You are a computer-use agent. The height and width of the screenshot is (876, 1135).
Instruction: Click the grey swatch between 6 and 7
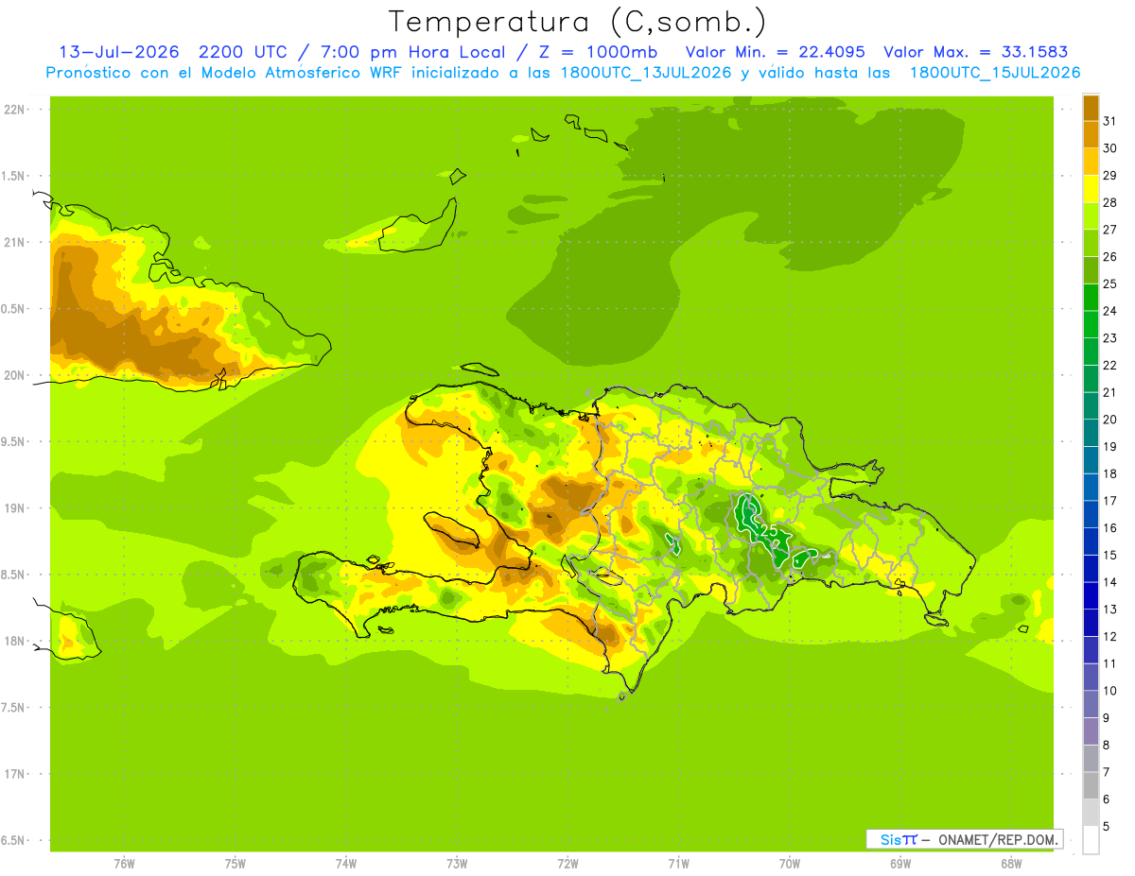point(1091,785)
